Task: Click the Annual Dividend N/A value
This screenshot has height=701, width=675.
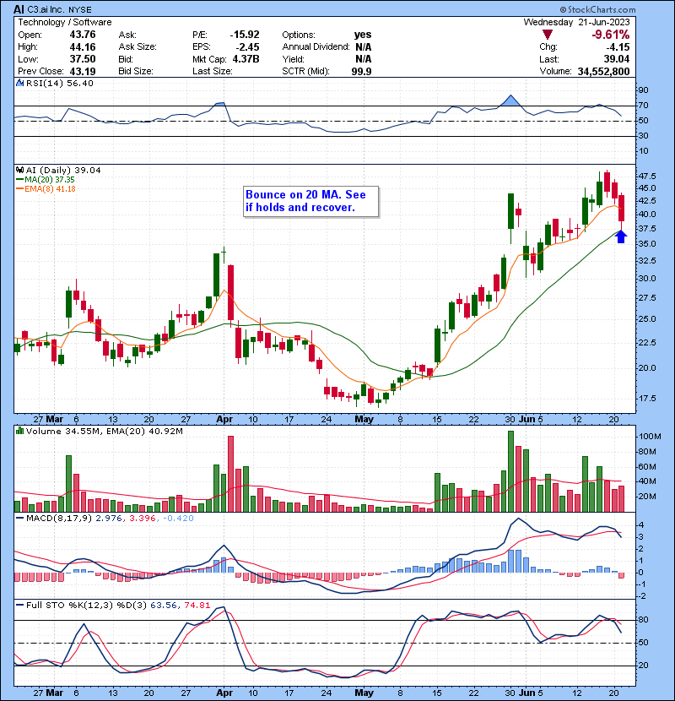Action: [x=363, y=47]
